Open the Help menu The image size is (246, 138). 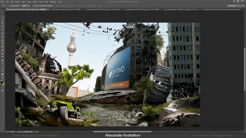coord(60,2)
